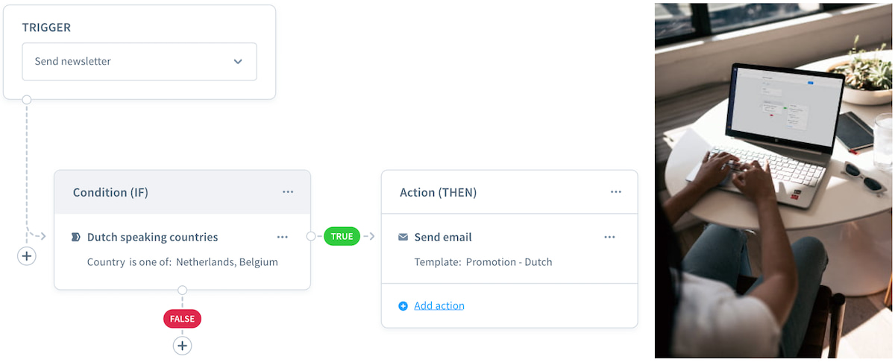Add a step under the FALSE branch
Viewport: 895px width, 362px height.
[x=182, y=346]
